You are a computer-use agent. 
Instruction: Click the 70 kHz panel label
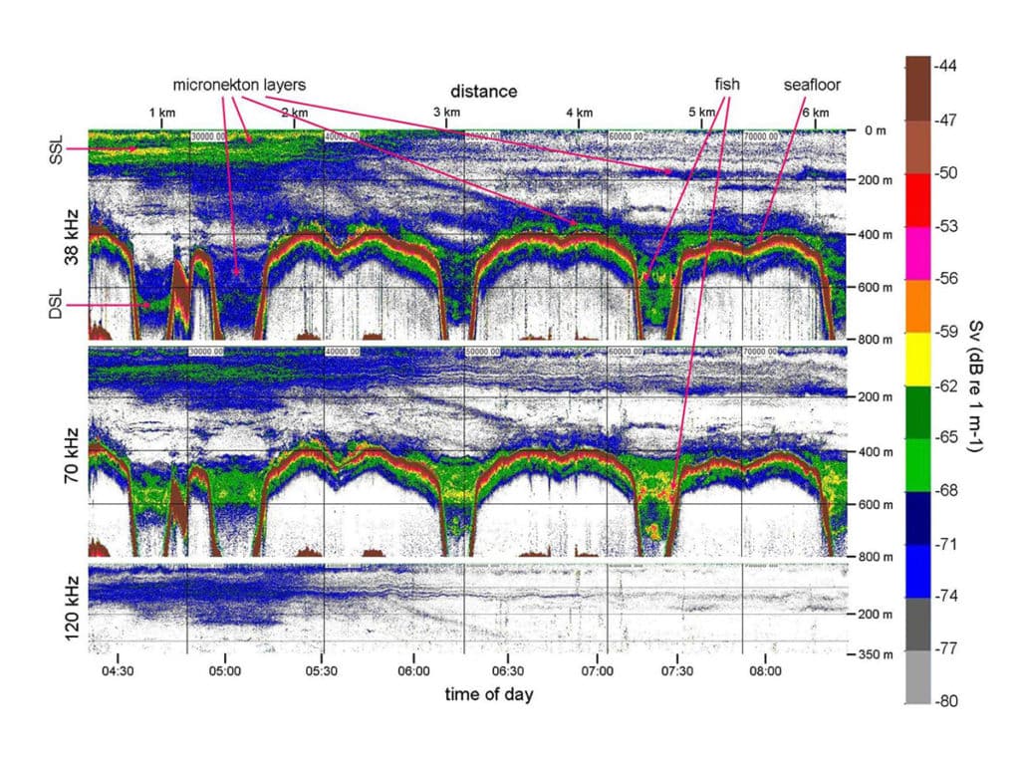(74, 452)
